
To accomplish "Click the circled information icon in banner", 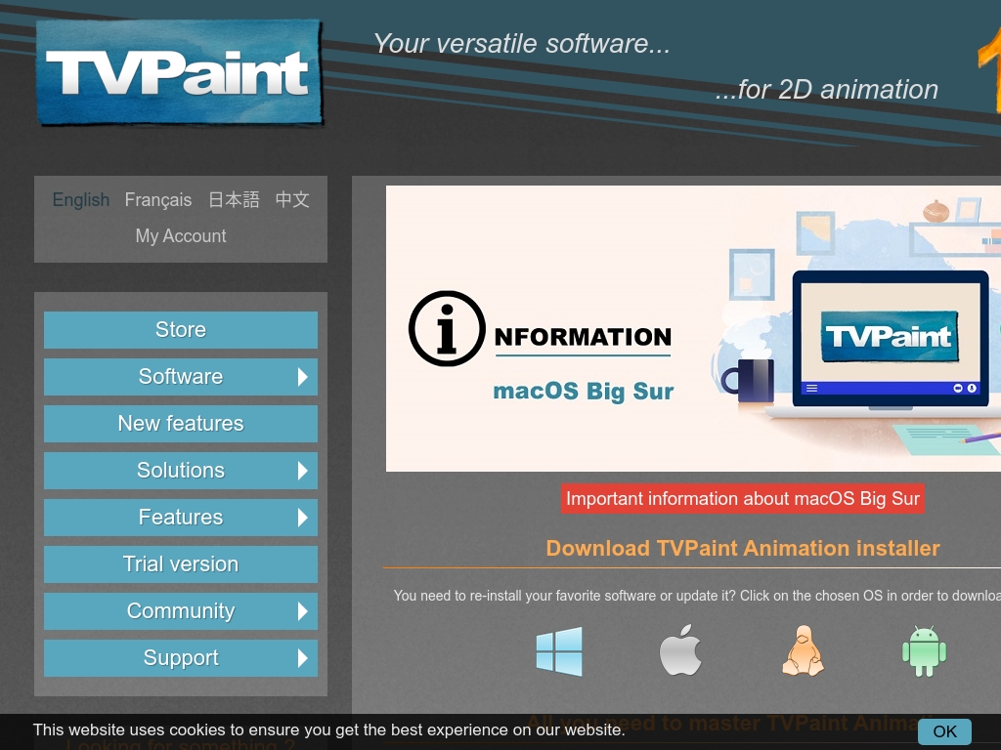I will [x=447, y=328].
